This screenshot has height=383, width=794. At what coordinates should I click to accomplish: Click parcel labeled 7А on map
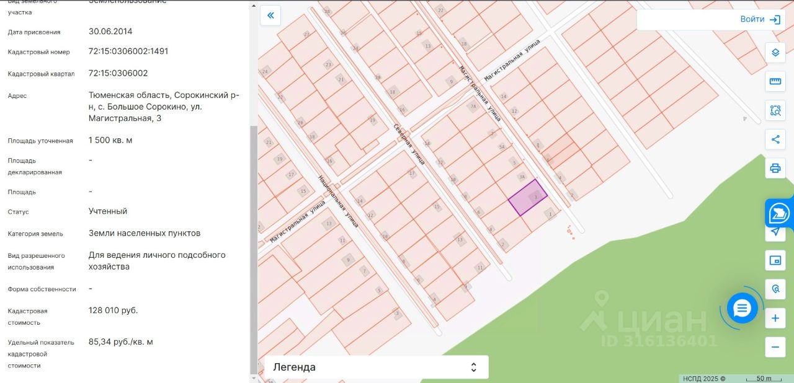(473, 107)
